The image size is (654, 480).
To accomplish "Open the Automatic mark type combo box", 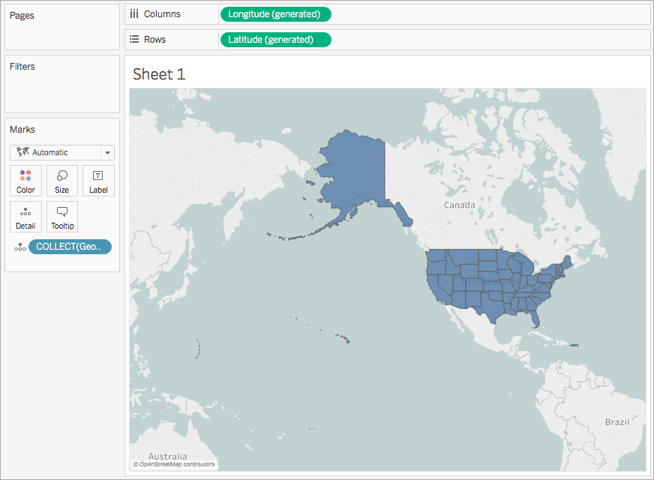I will tap(61, 153).
